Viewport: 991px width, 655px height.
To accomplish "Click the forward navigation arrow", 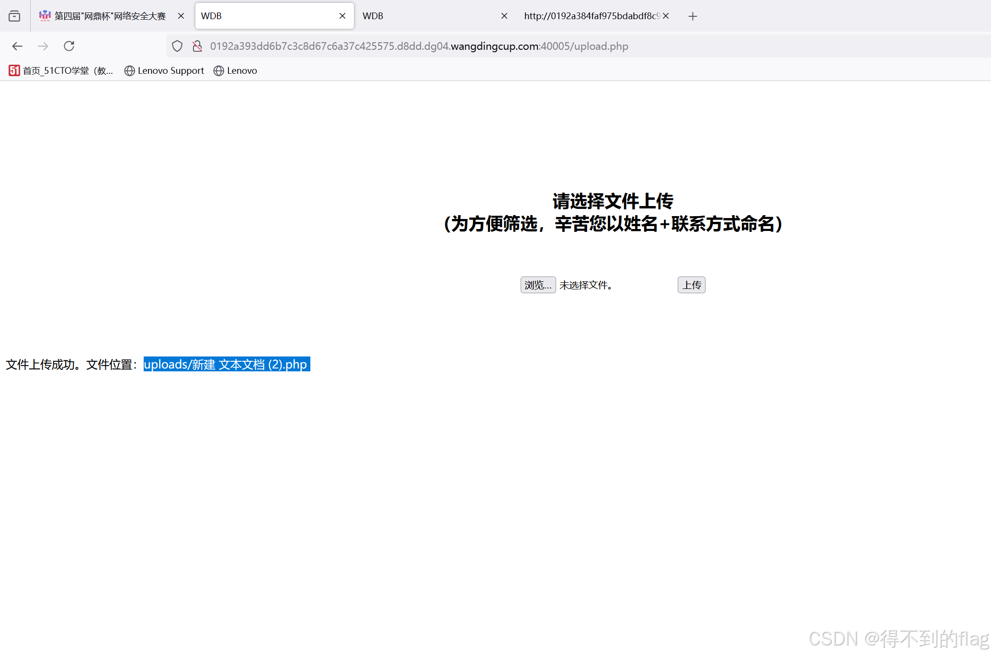I will tap(43, 46).
